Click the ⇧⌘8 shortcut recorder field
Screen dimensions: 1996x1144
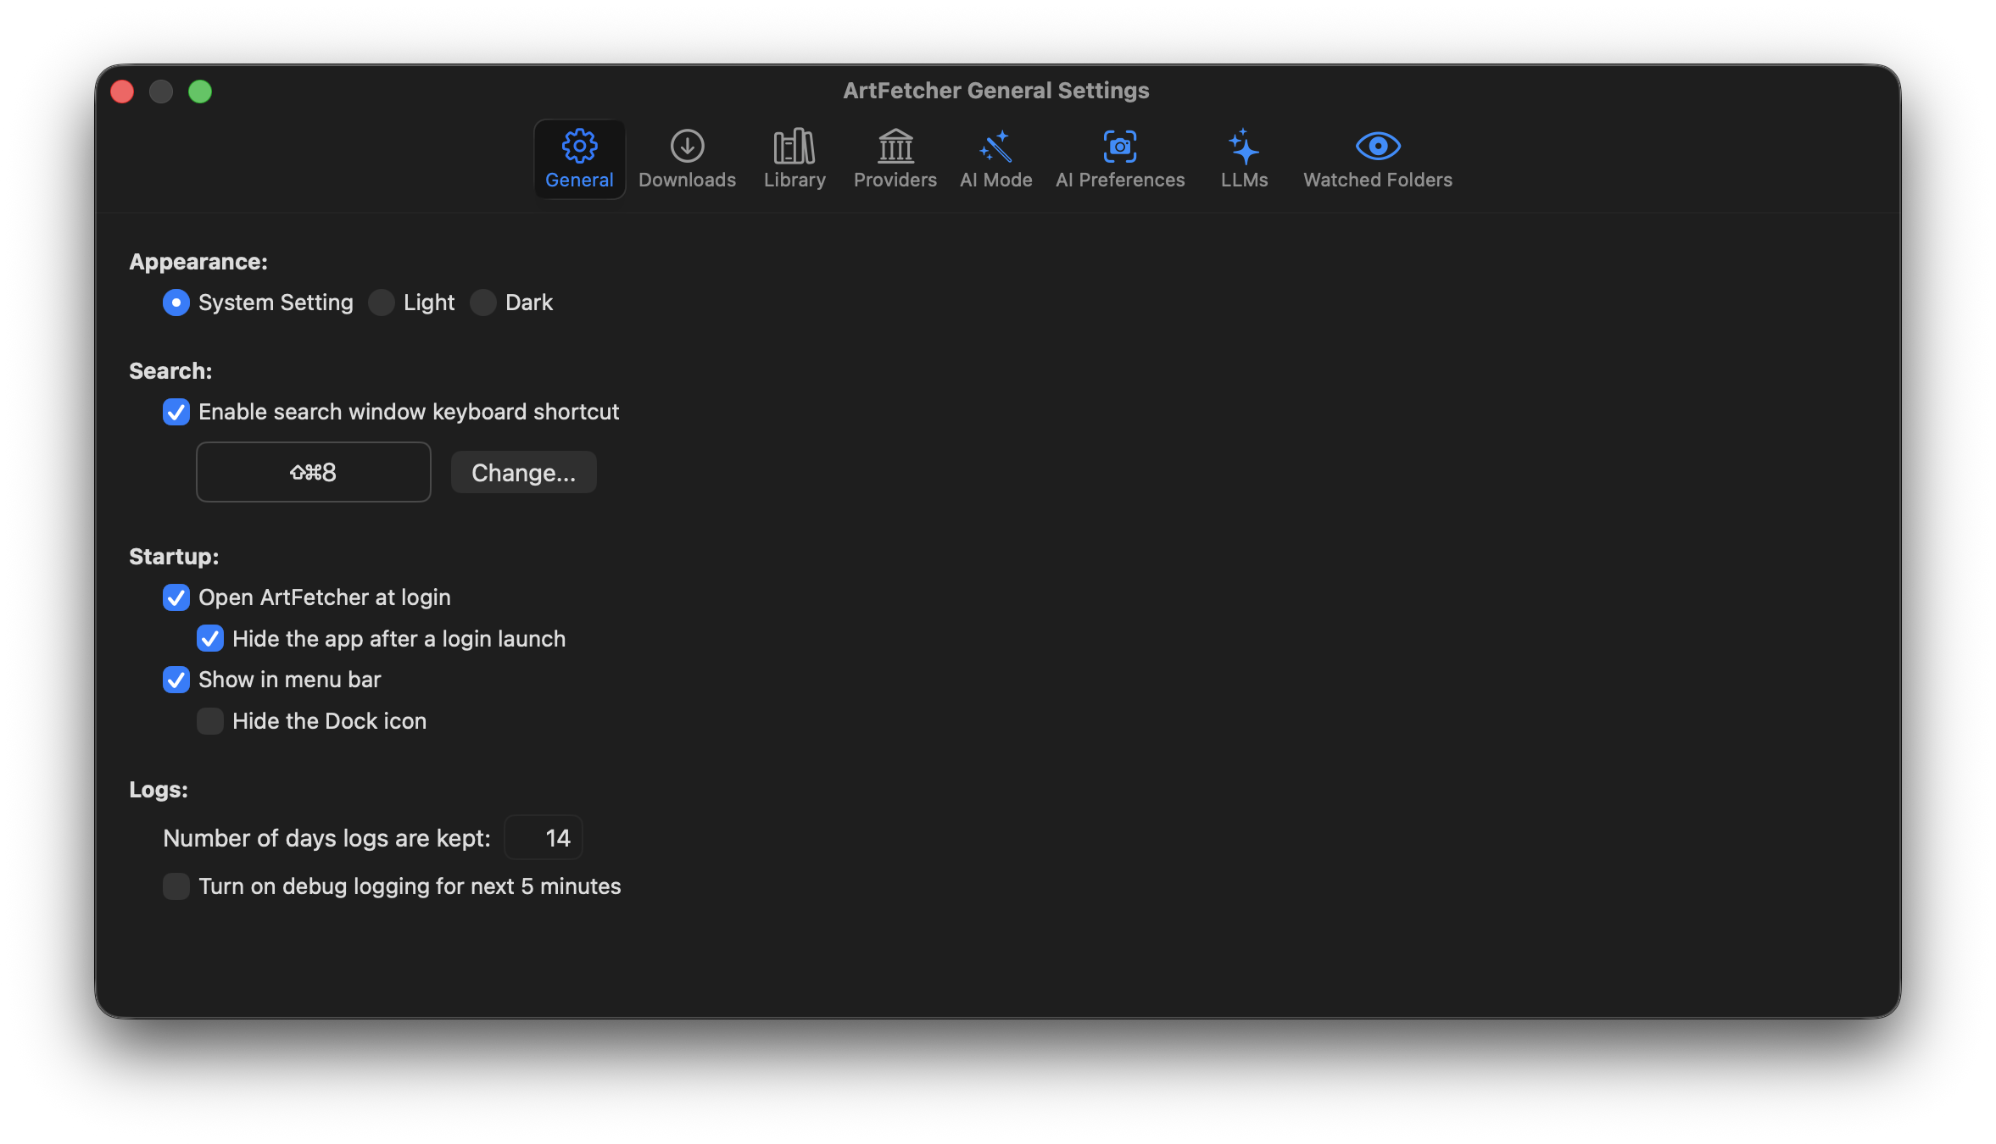point(314,472)
